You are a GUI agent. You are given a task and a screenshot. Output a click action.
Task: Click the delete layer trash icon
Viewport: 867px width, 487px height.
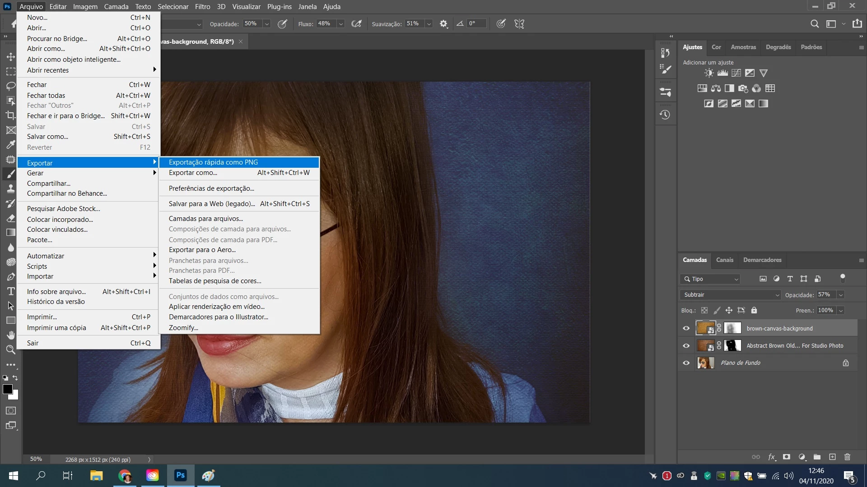click(847, 457)
